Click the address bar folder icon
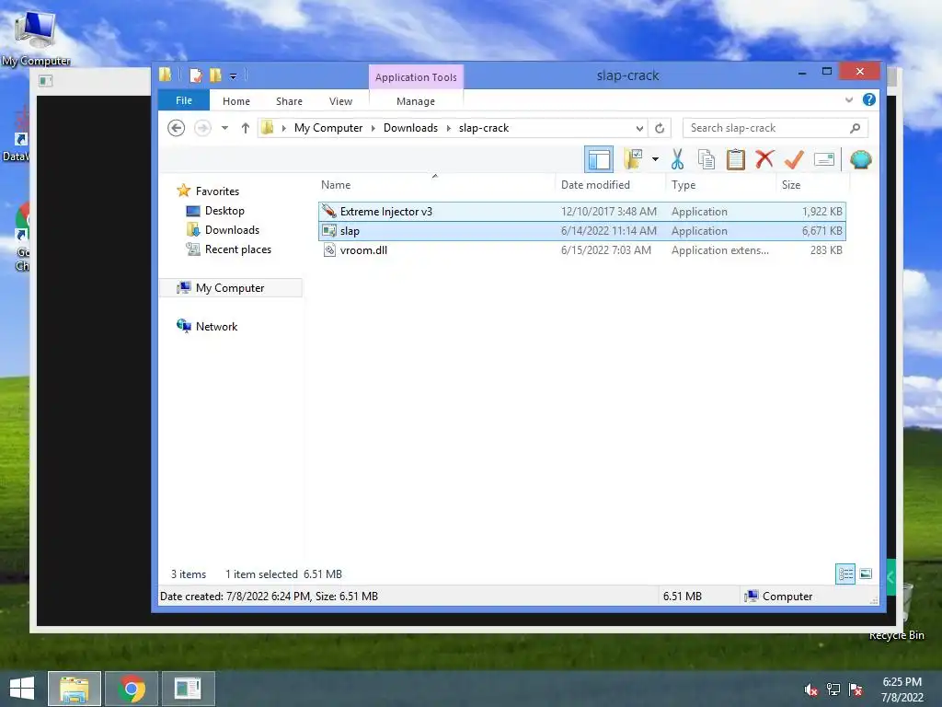Image resolution: width=942 pixels, height=707 pixels. click(268, 127)
